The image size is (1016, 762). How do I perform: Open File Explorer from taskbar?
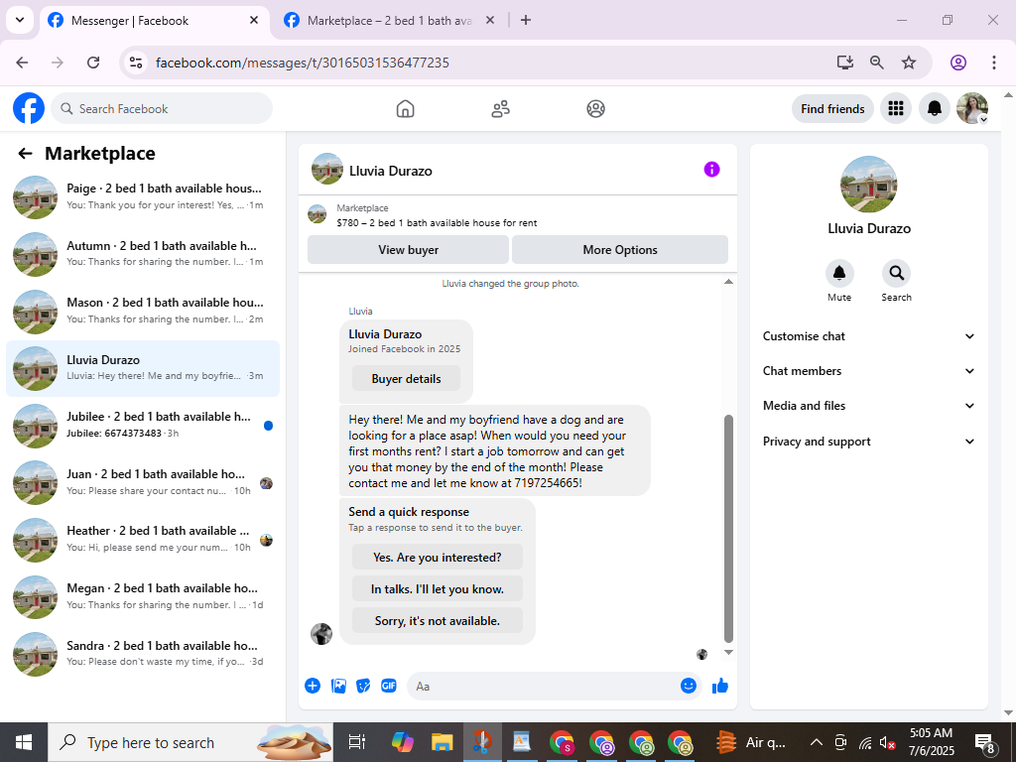[442, 742]
